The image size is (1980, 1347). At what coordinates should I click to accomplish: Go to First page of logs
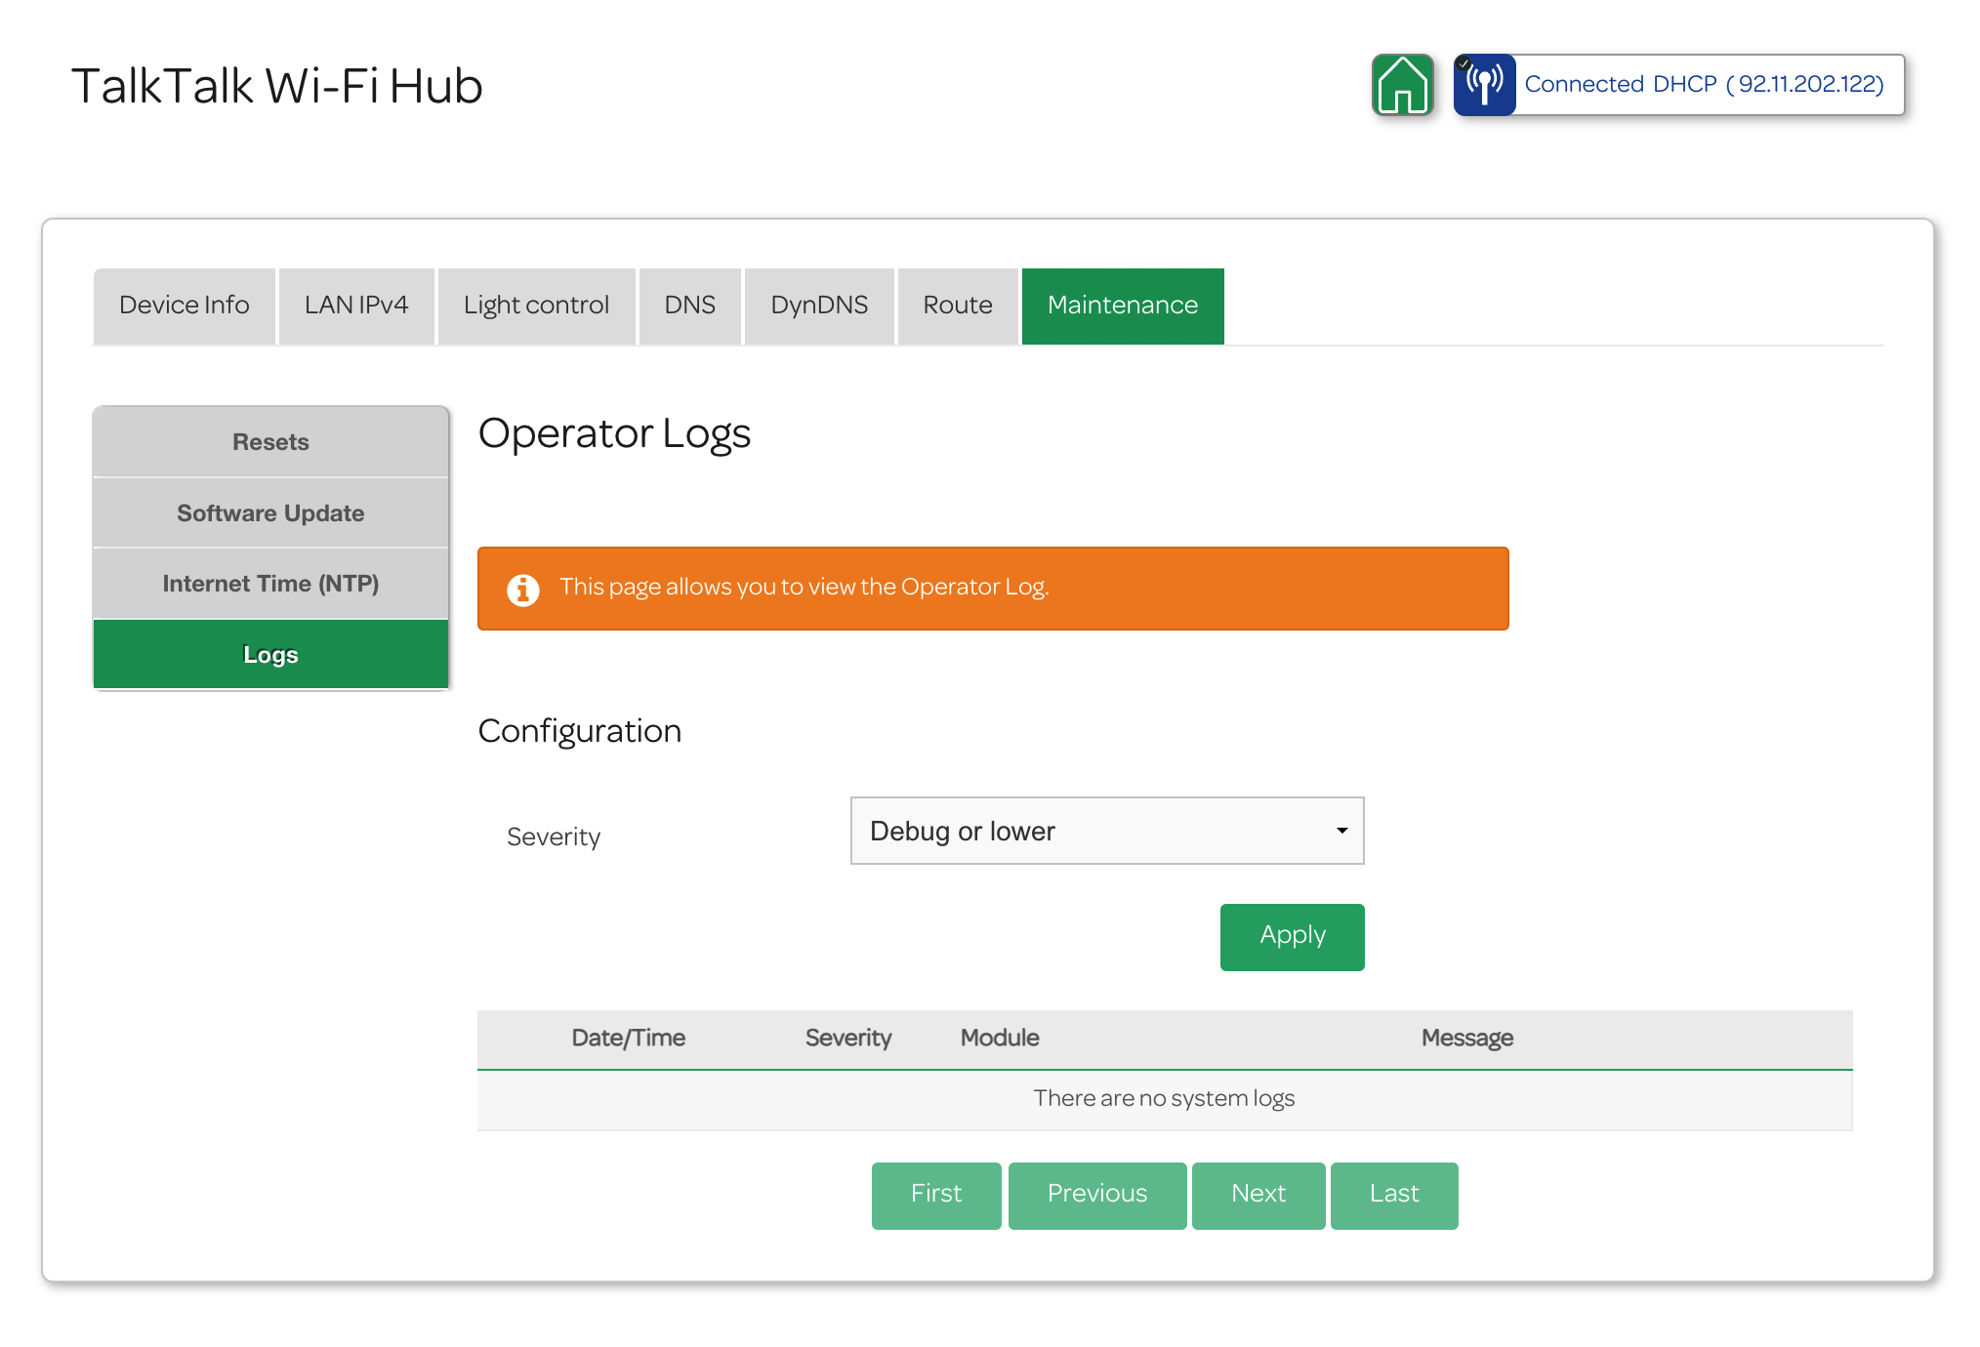pos(935,1195)
